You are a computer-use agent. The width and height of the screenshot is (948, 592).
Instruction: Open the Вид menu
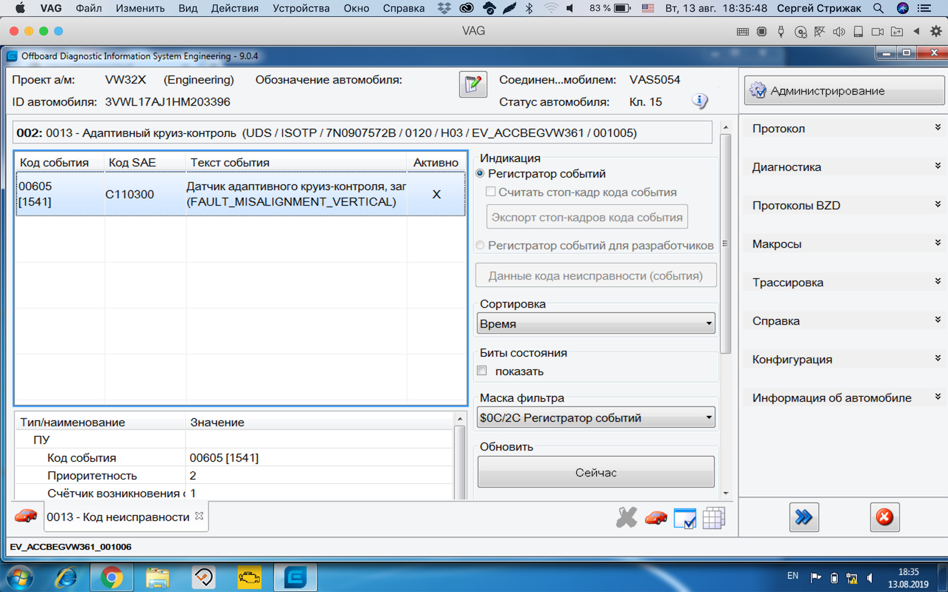coord(188,8)
